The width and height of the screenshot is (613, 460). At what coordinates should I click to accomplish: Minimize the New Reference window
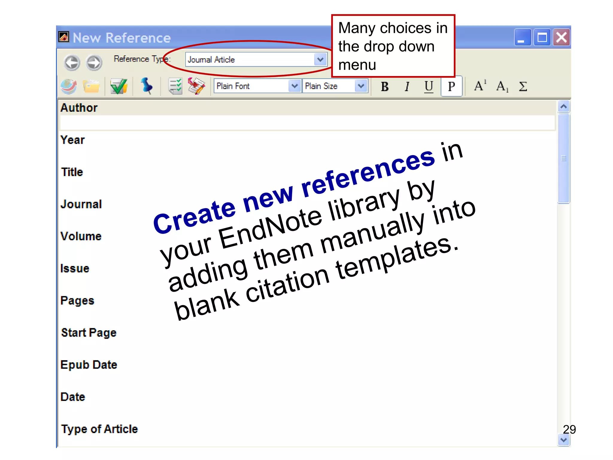click(523, 37)
